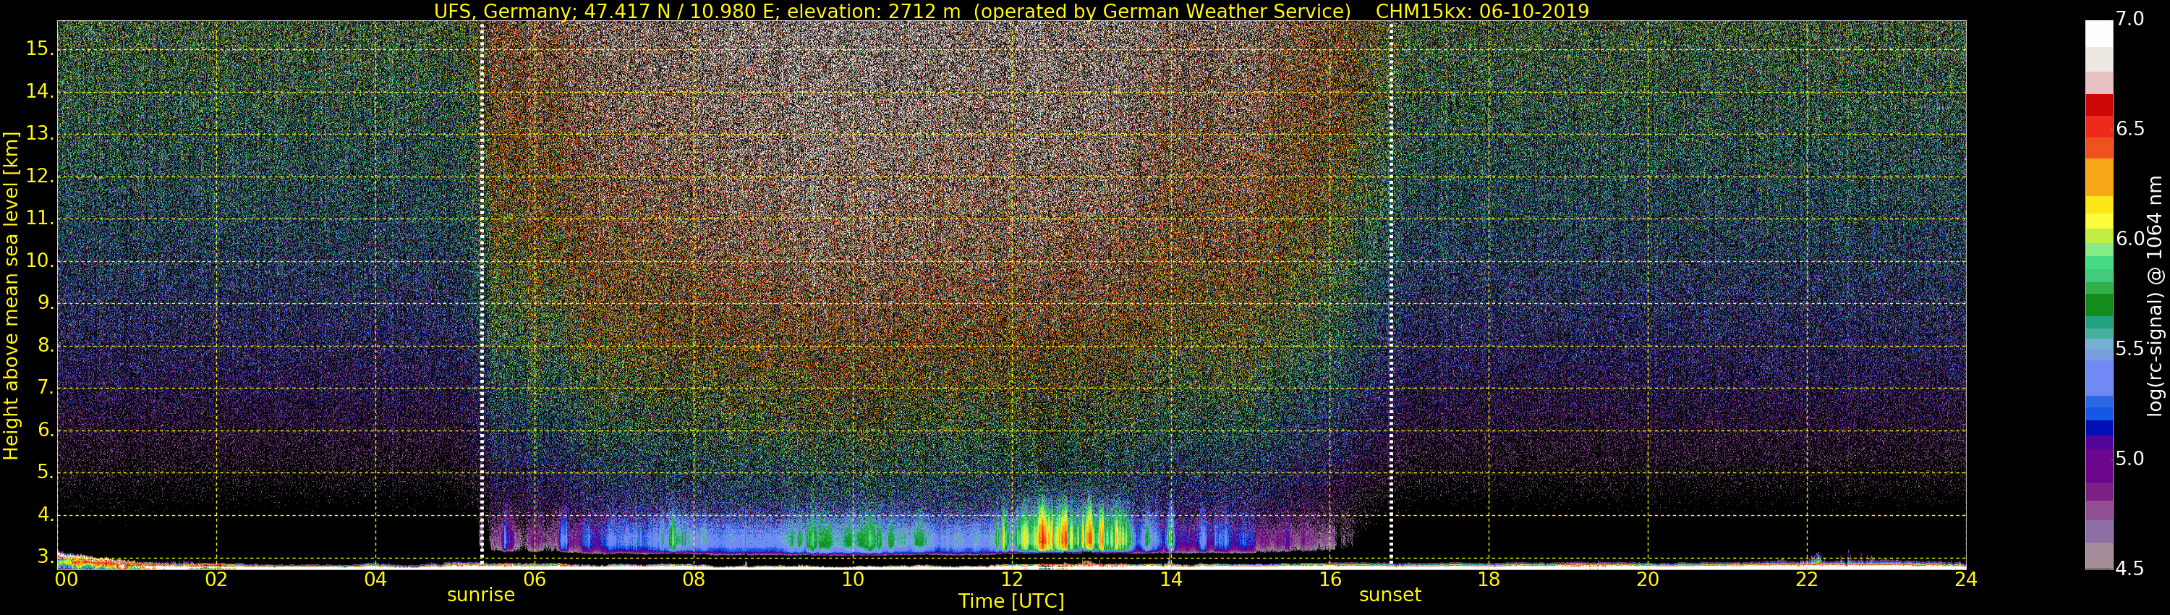Click the 8. height tick label
Screen dimensions: 2170x615
[x=45, y=345]
